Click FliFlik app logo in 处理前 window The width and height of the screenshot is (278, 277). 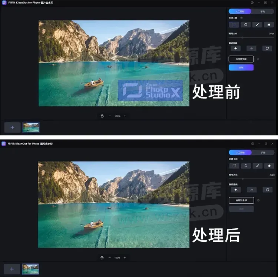[4, 3]
